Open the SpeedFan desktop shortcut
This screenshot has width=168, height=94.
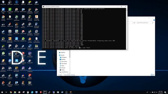[x=3, y=25]
